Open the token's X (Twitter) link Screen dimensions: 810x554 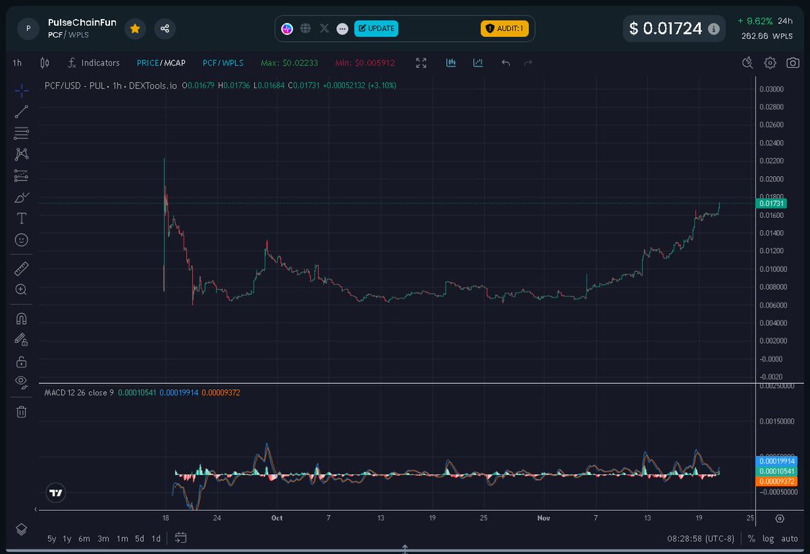tap(324, 28)
